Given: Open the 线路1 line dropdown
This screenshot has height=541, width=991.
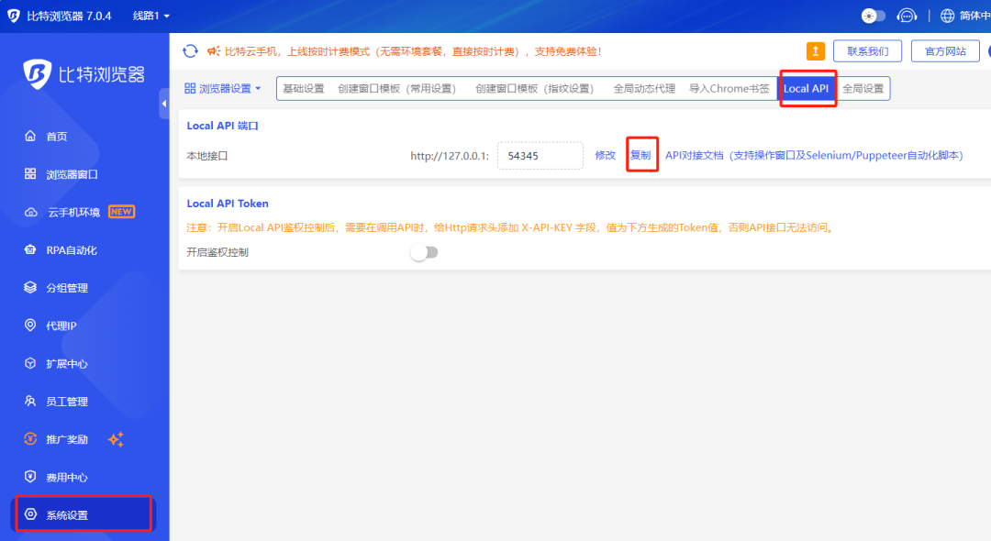Looking at the screenshot, I should click(151, 16).
